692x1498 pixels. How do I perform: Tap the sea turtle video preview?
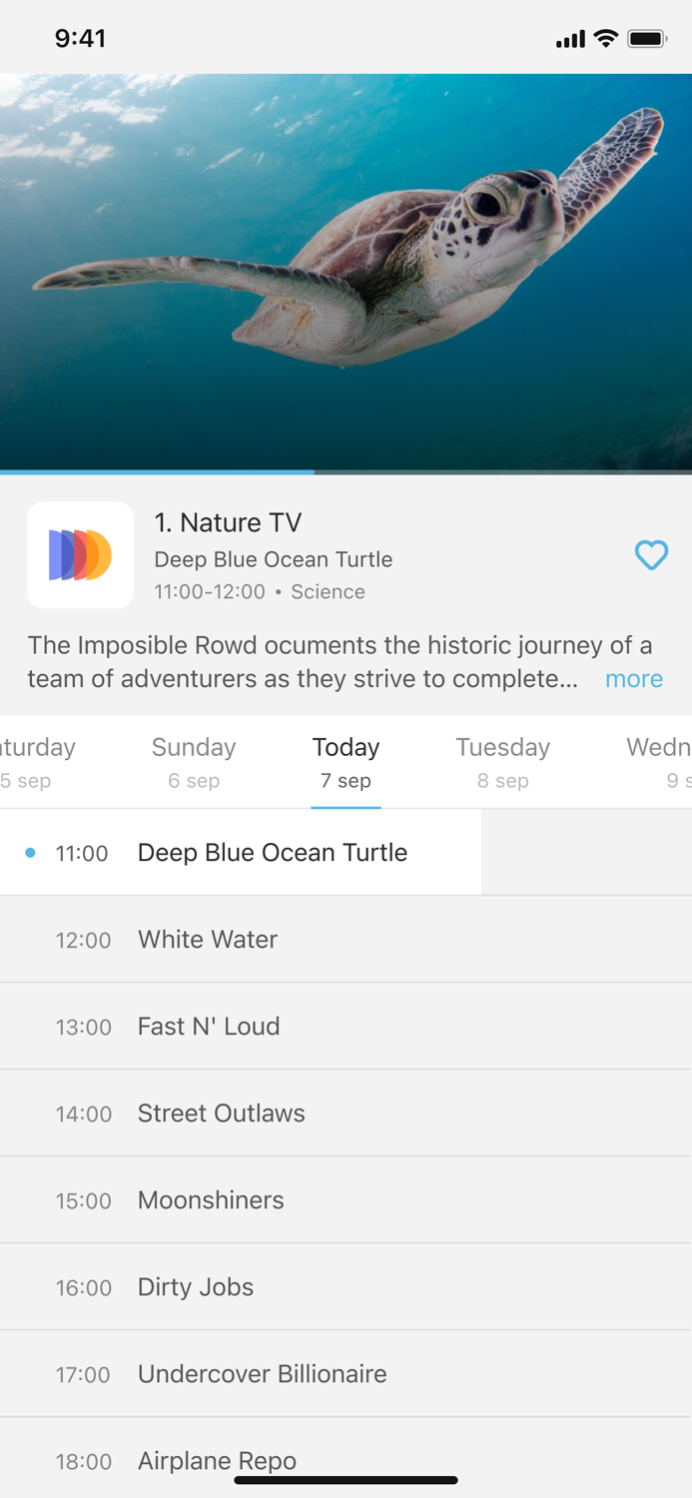pos(346,270)
